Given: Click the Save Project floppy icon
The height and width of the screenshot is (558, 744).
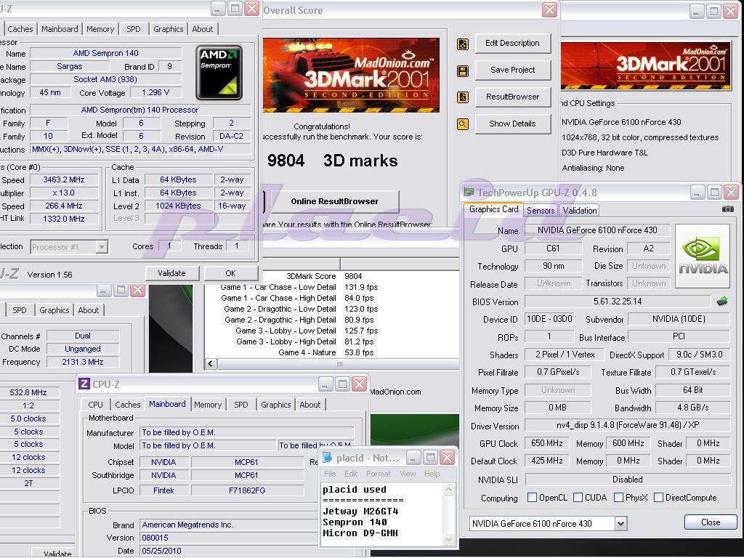Looking at the screenshot, I should coord(463,71).
